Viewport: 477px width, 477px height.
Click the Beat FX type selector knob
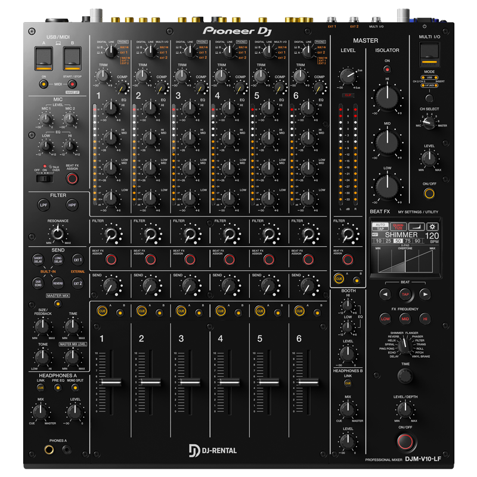pos(405,346)
